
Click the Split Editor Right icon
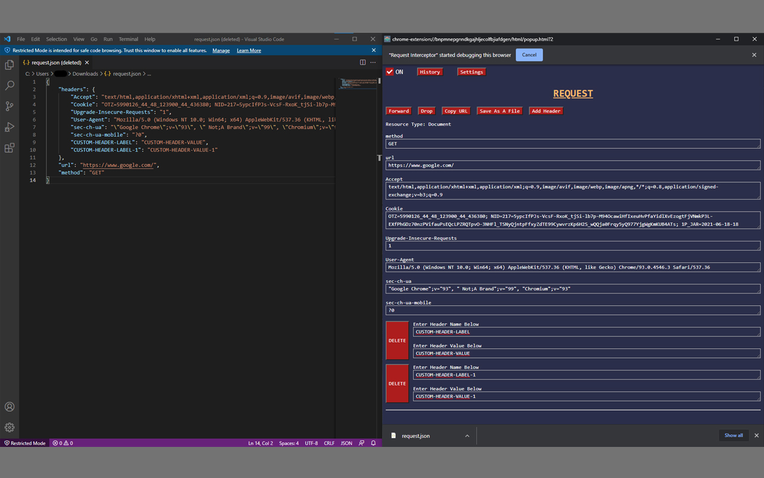coord(362,62)
